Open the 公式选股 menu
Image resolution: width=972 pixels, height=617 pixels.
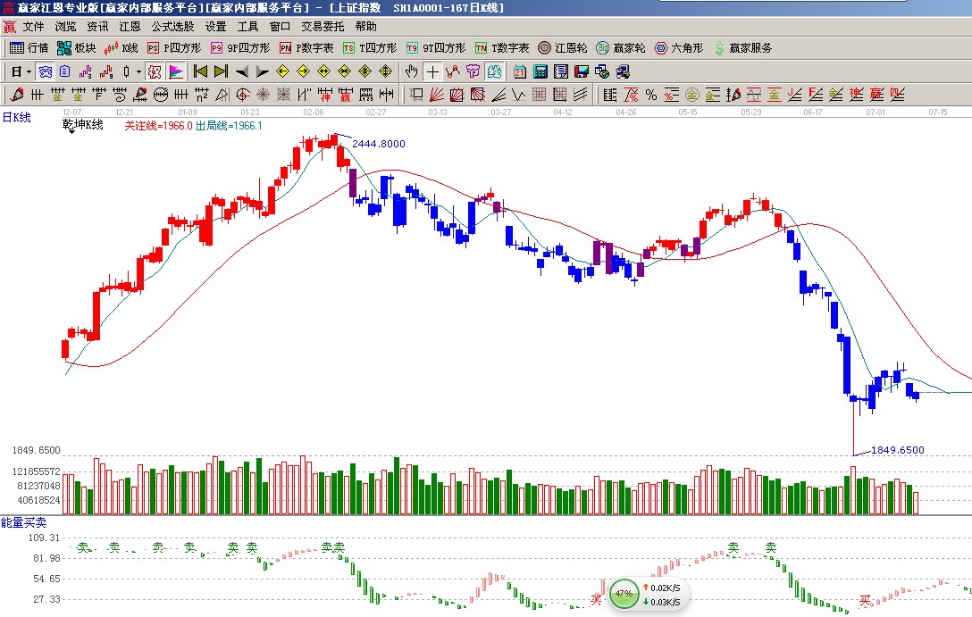pos(172,27)
